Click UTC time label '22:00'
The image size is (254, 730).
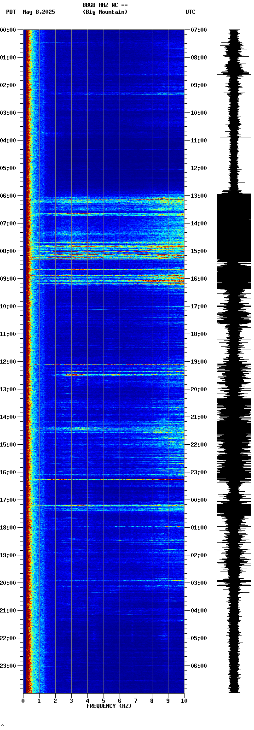[199, 445]
